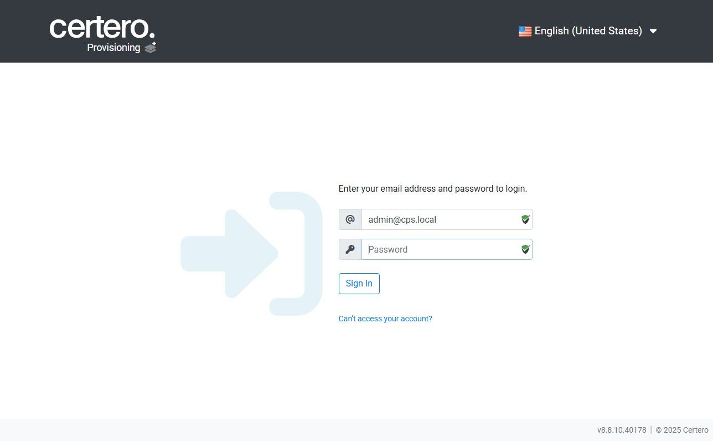Focus the email field containing admin@cps.local
Screen dimensions: 713x441
pos(447,219)
